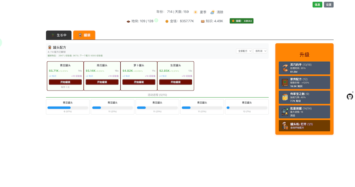Switch to the 生长中 tab
The width and height of the screenshot is (355, 187).
(x=59, y=35)
